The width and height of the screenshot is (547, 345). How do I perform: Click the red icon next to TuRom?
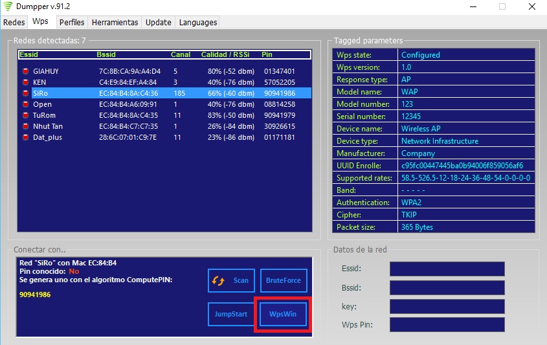pos(25,115)
